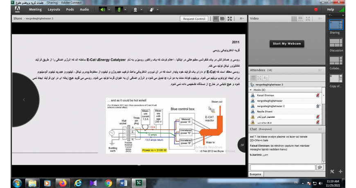Click the Chat history scrollbar

[324, 148]
